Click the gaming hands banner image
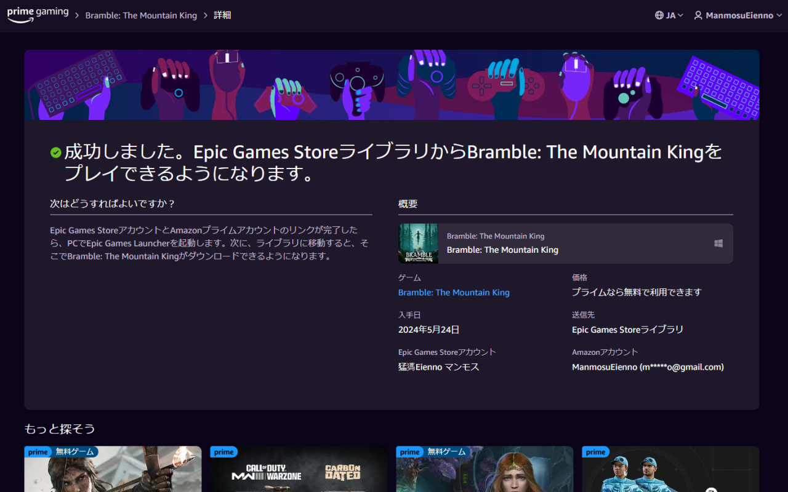 tap(392, 85)
